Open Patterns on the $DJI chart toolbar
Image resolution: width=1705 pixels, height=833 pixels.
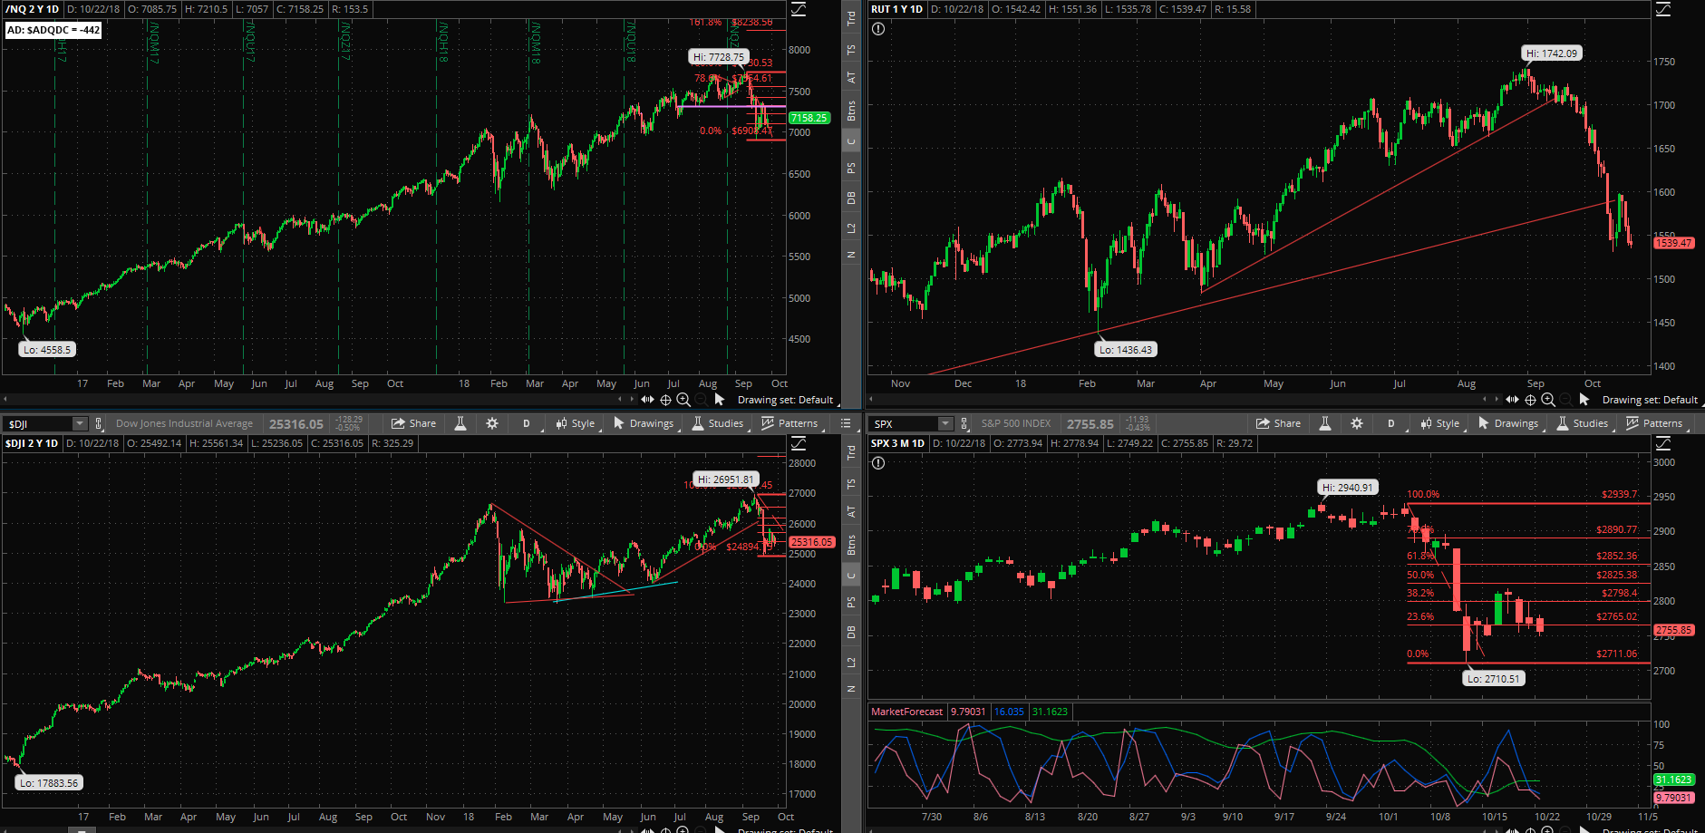pyautogui.click(x=790, y=423)
